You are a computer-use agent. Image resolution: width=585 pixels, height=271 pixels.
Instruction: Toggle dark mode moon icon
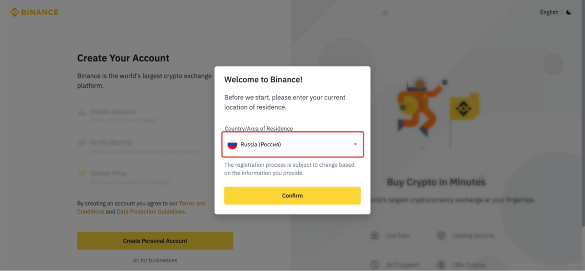[569, 12]
